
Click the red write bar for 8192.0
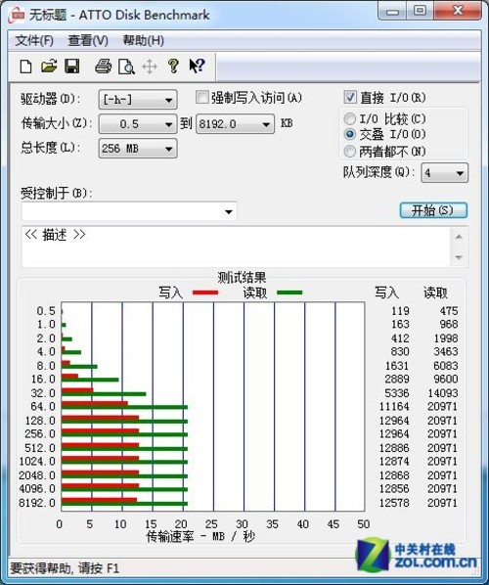pos(99,500)
